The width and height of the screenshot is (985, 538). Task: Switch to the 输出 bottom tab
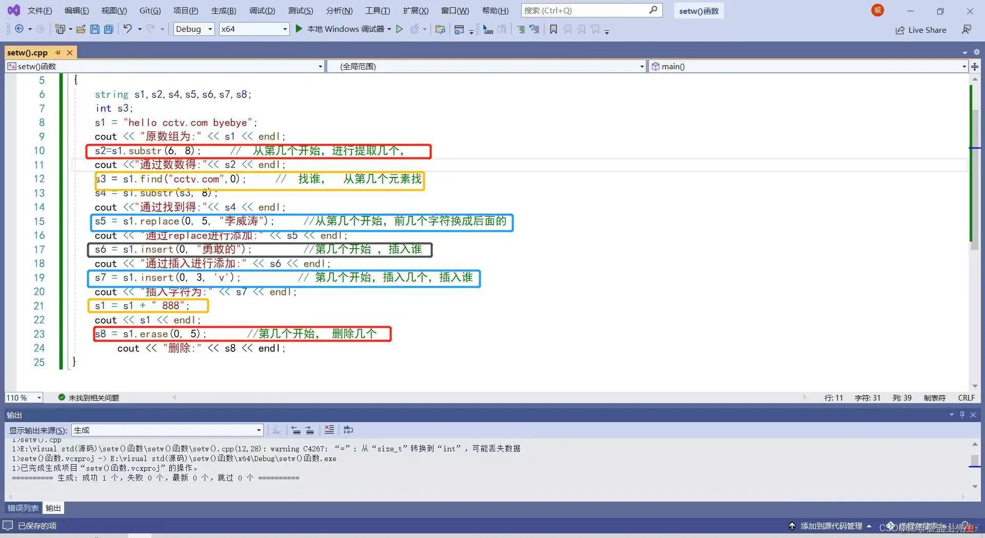(53, 508)
